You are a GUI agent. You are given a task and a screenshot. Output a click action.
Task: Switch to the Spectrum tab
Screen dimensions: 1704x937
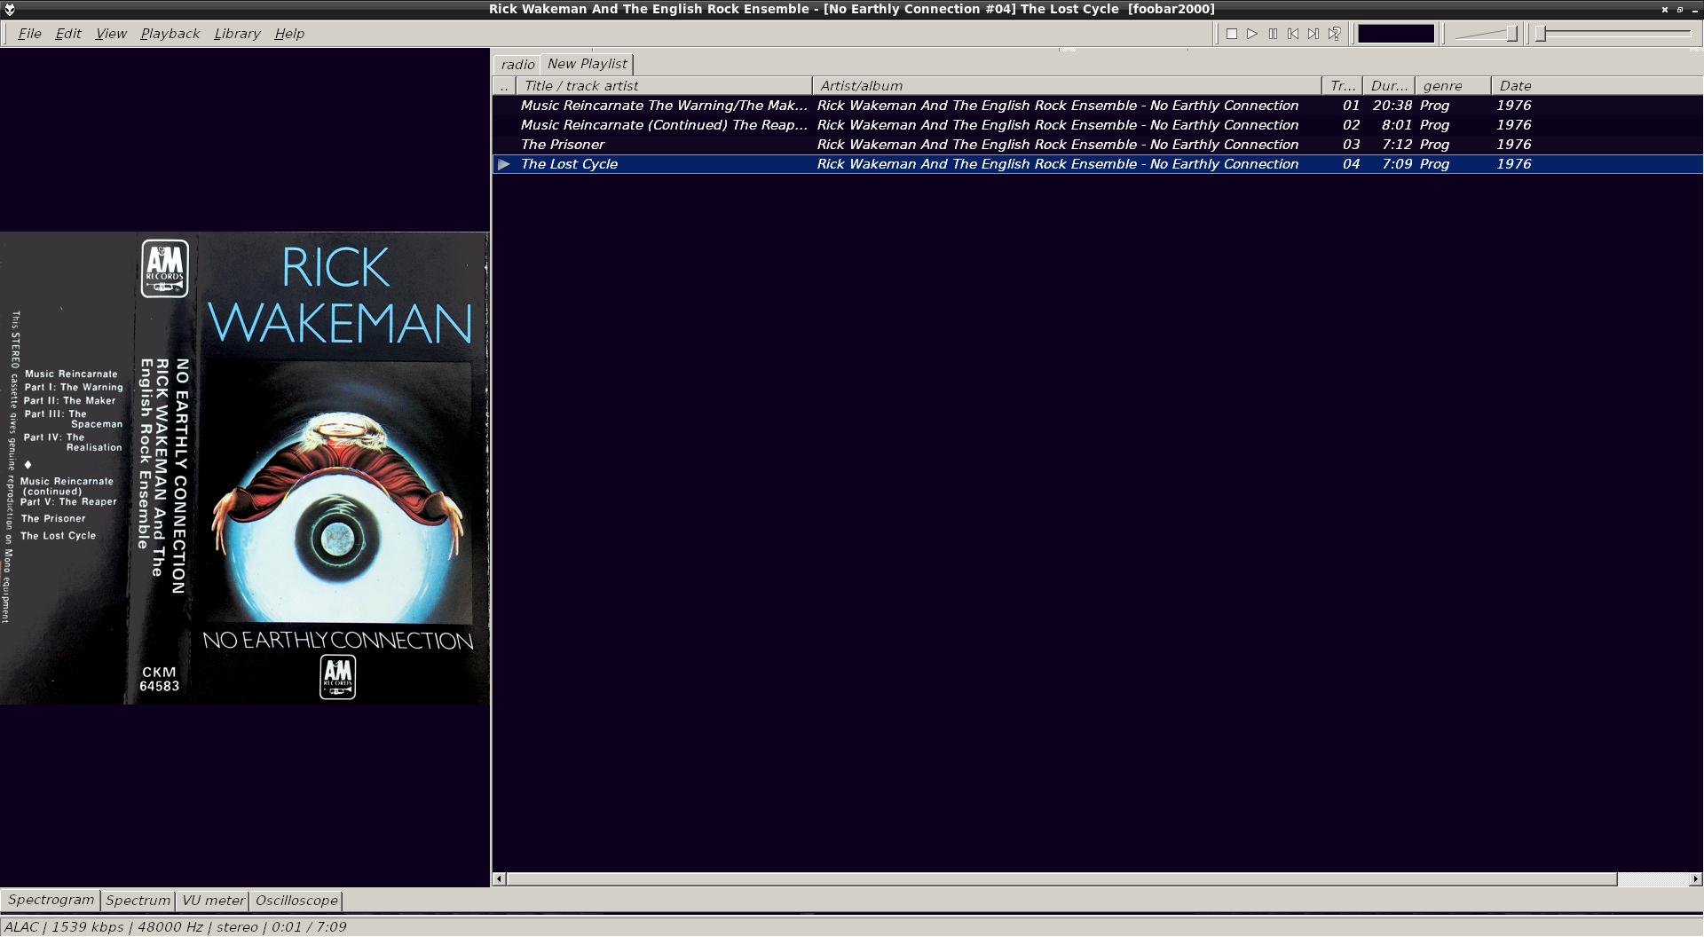(x=138, y=901)
